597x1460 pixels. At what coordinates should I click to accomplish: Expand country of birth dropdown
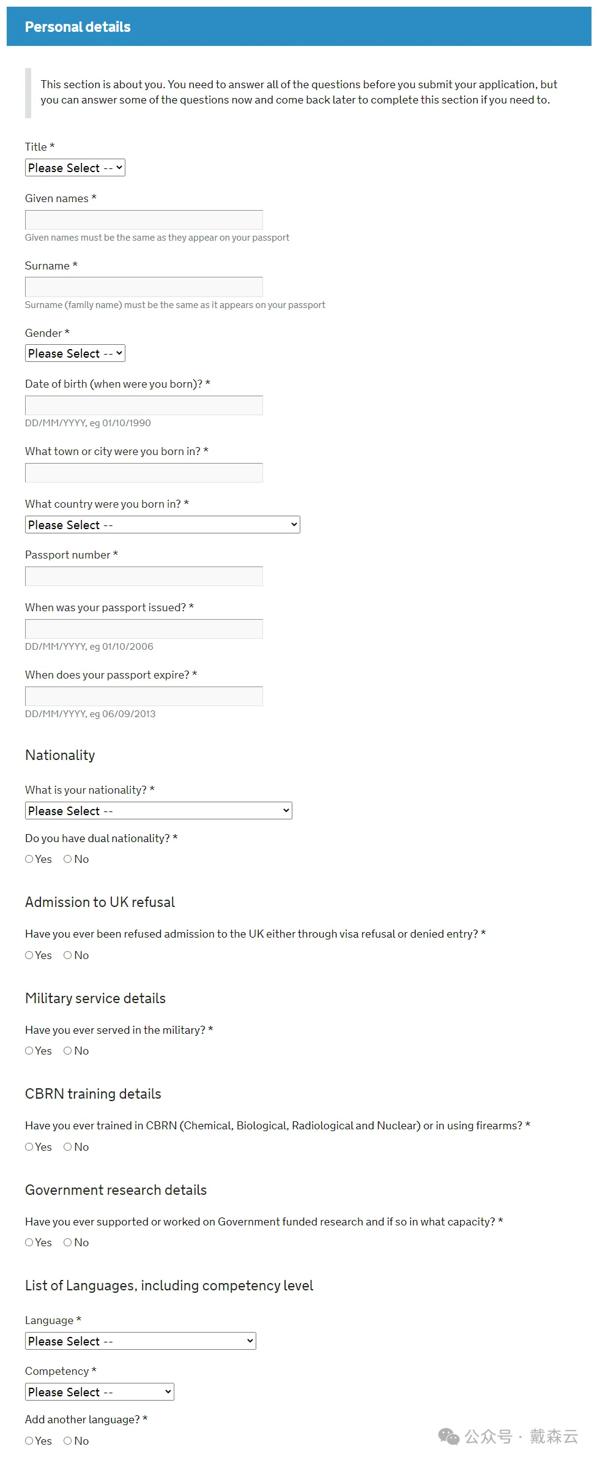point(162,525)
